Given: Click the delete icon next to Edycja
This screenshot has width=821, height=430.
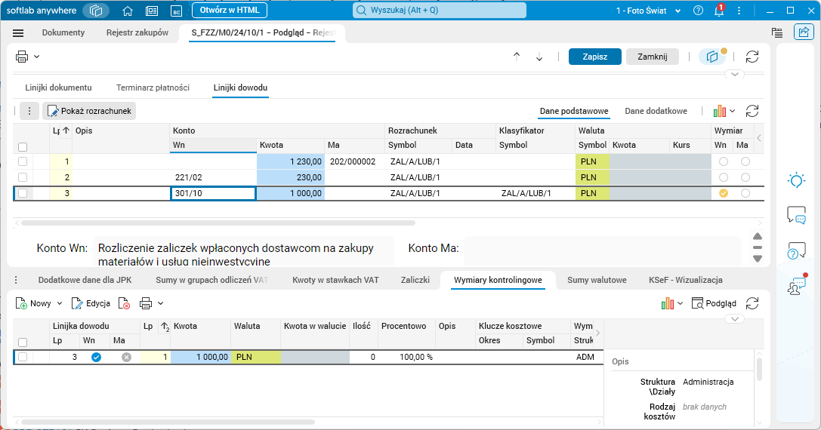Looking at the screenshot, I should 125,303.
